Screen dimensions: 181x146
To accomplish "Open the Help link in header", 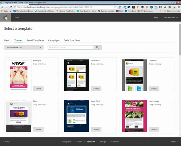I will (x=156, y=17).
